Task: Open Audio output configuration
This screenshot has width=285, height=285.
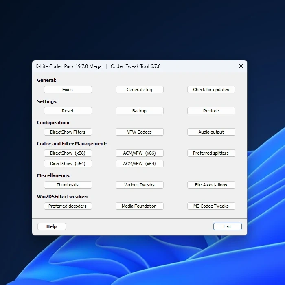Action: pos(211,132)
